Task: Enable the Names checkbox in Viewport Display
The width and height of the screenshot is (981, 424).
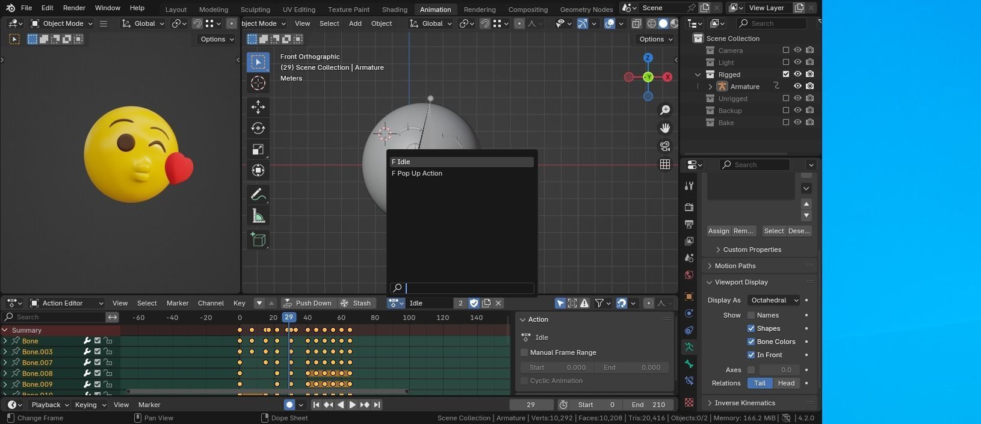Action: click(751, 315)
